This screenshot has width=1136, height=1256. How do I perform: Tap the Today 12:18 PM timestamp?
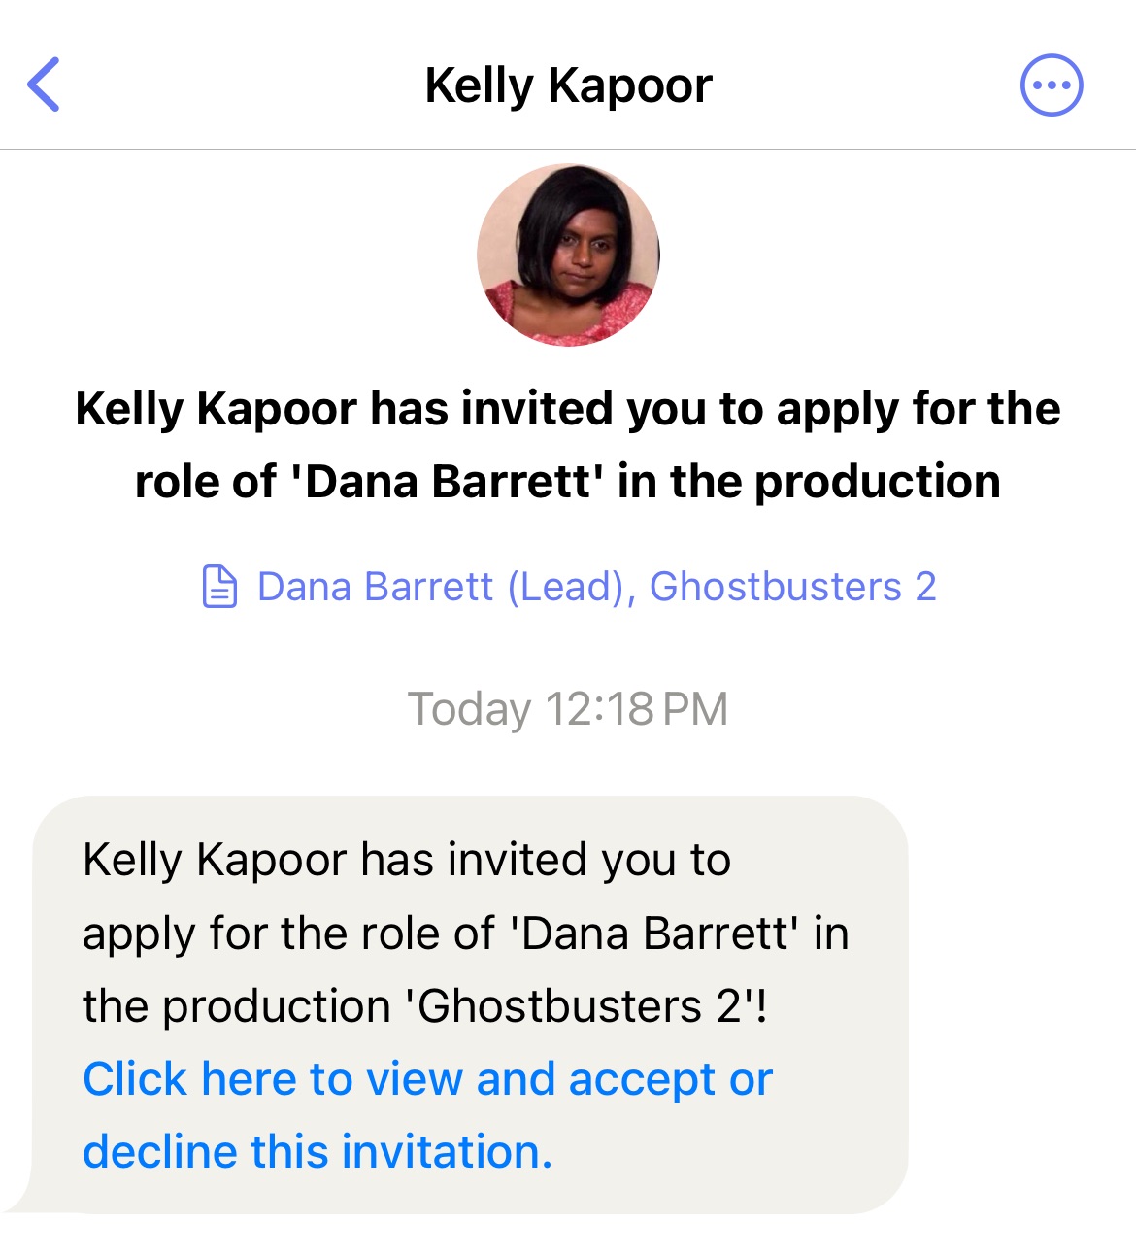(x=568, y=709)
